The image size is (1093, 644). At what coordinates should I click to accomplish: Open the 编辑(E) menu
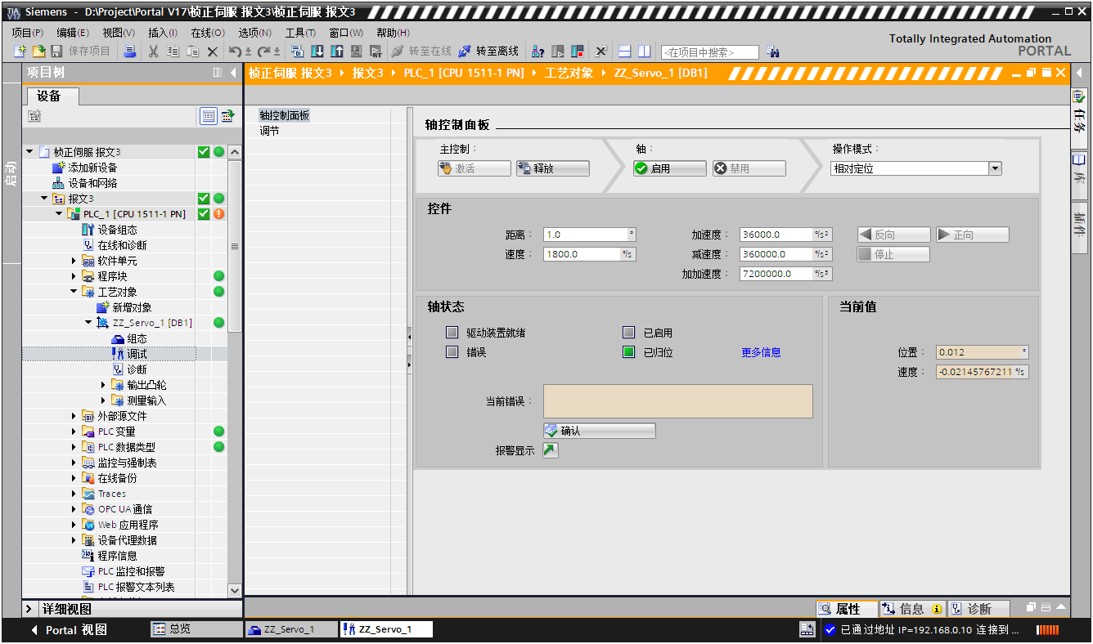(73, 33)
